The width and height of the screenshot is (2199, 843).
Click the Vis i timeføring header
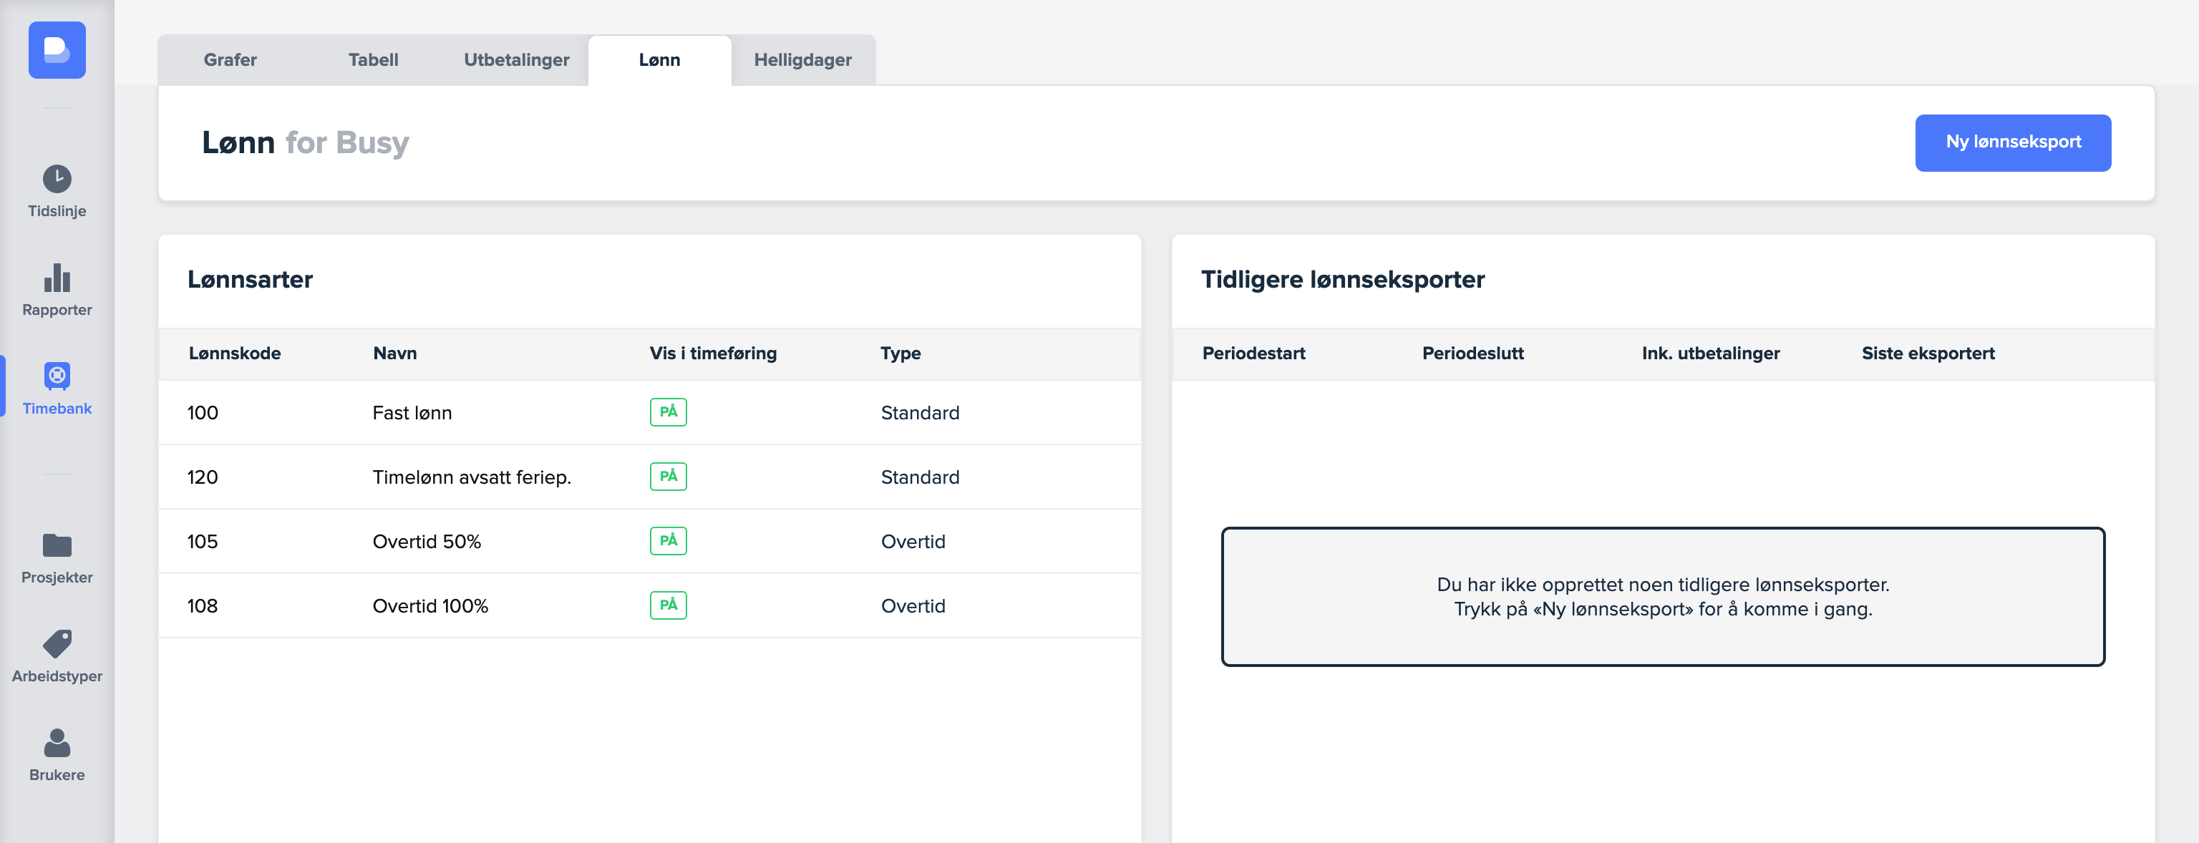[713, 354]
